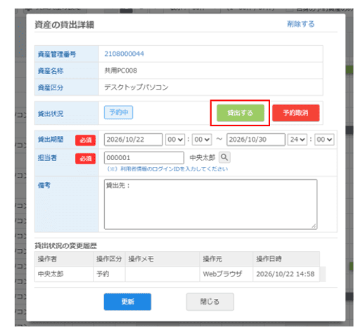This screenshot has height=330, width=363.
Task: Click the 賃出状況 label
Action: (51, 114)
